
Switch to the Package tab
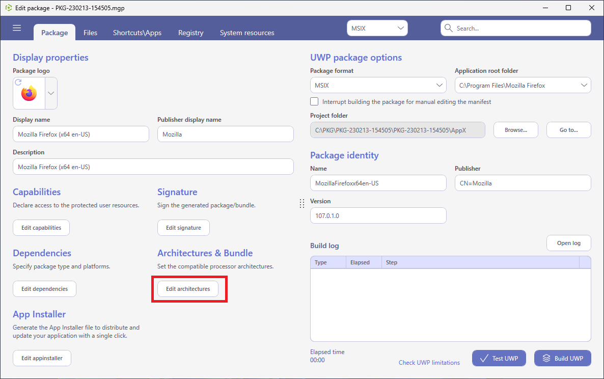click(x=54, y=33)
